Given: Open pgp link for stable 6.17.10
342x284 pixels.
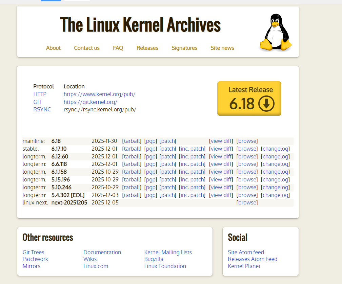Looking at the screenshot, I should click(x=150, y=149).
